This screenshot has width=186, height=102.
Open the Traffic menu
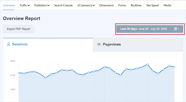coord(25,5)
